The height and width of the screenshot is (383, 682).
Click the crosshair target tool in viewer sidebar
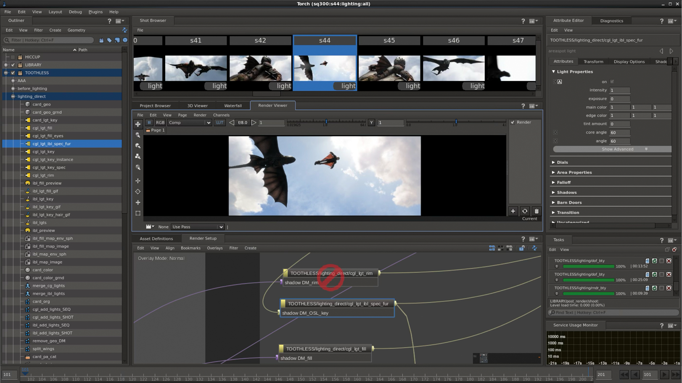pyautogui.click(x=138, y=191)
